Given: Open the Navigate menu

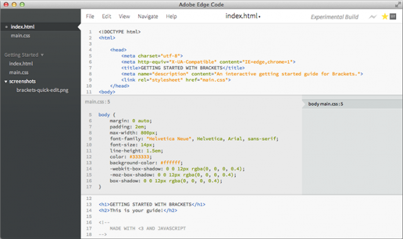Looking at the screenshot, I should click(148, 16).
